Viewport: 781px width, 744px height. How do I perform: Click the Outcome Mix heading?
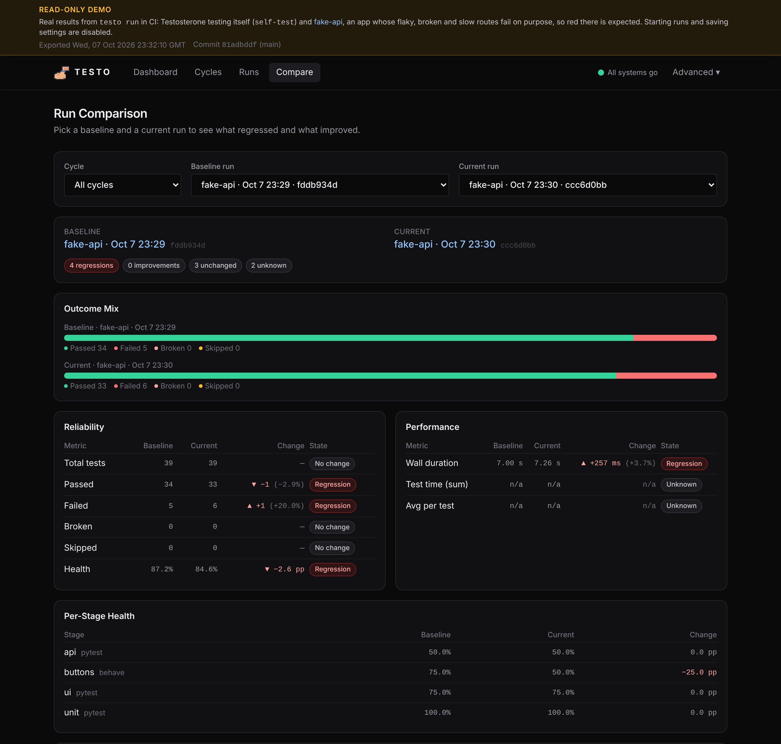point(91,309)
